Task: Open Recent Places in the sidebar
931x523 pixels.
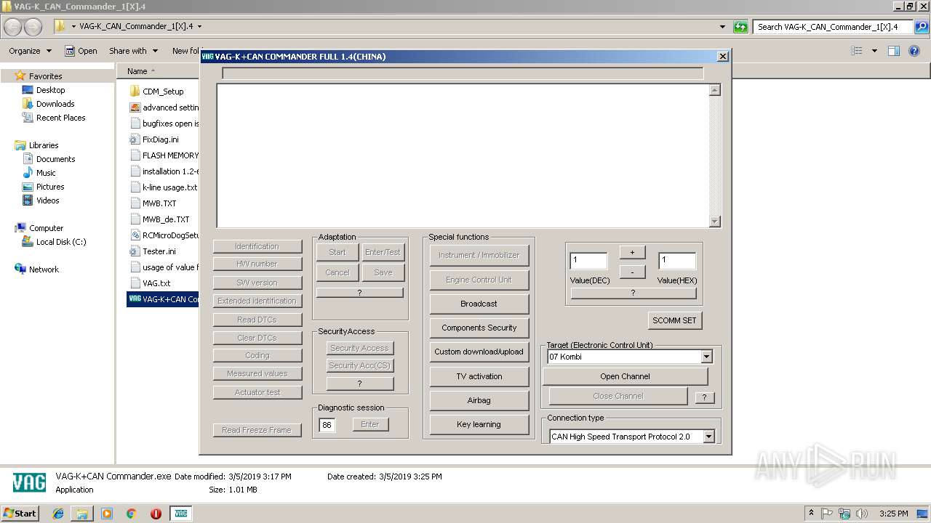Action: 60,118
